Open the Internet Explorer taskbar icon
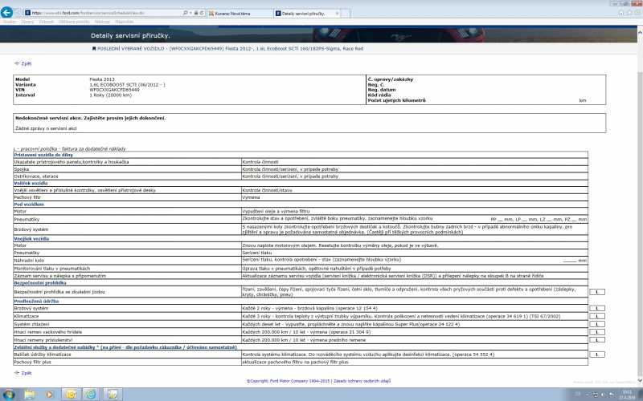This screenshot has width=643, height=401. pyautogui.click(x=90, y=395)
